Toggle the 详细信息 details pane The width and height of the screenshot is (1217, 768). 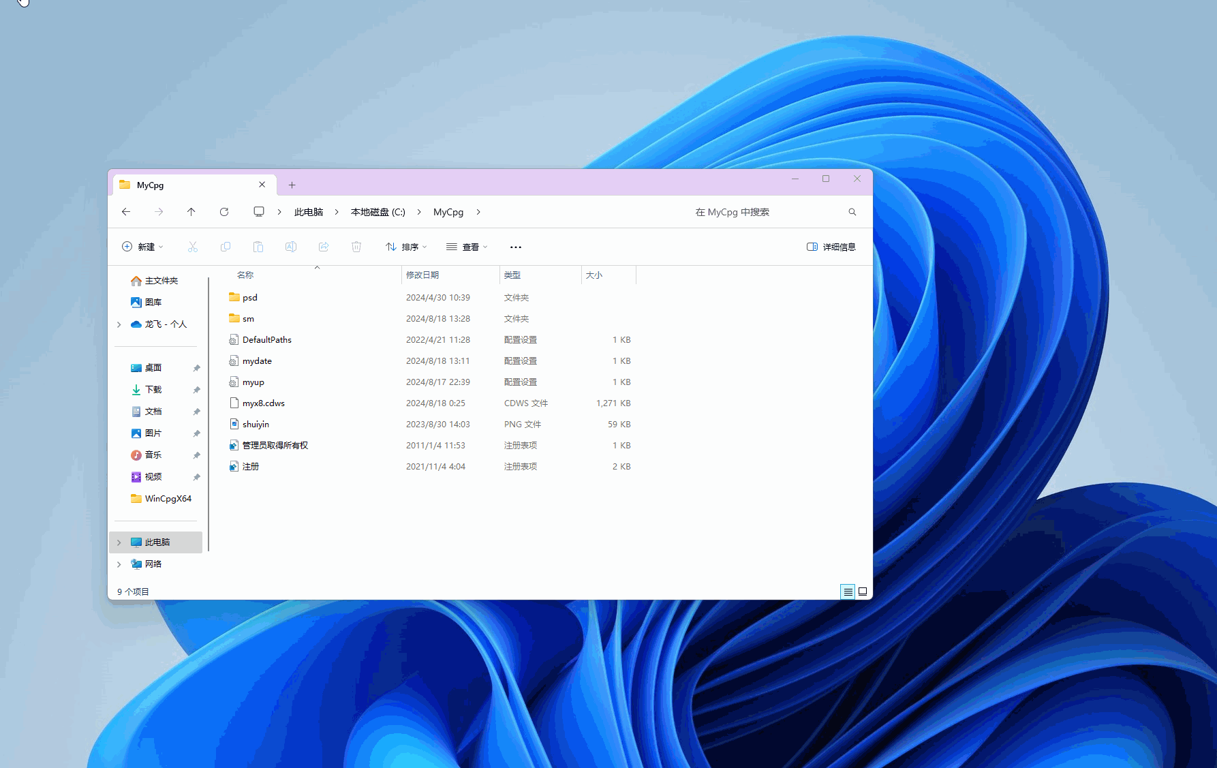click(831, 247)
